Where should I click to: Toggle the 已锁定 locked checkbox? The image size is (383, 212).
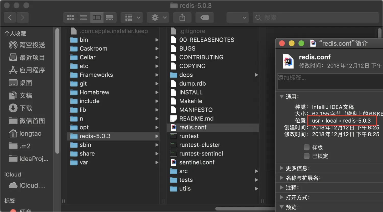click(x=307, y=156)
